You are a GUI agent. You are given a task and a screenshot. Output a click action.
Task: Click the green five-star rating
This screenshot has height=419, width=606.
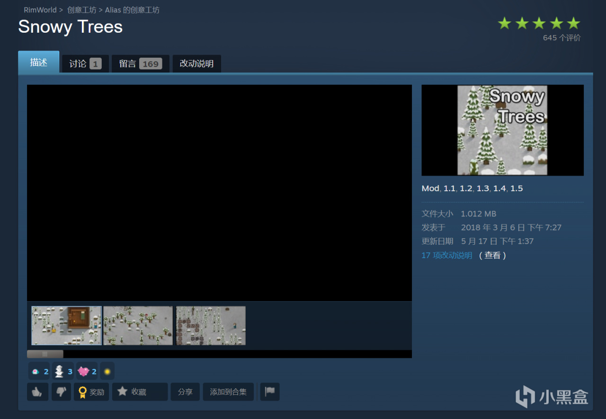point(539,23)
